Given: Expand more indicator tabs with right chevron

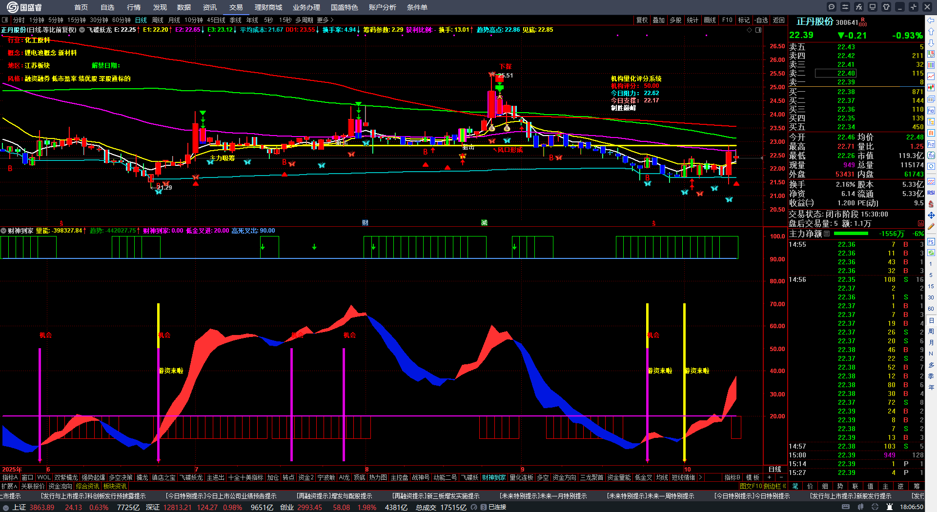Looking at the screenshot, I should 700,477.
